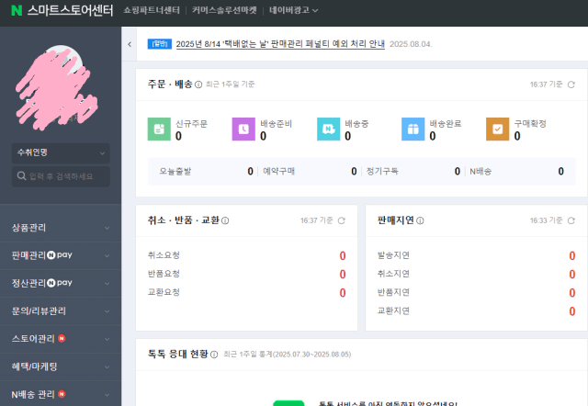Screen dimensions: 588x406
Task: Expand the N배송 관리 menu
Action: 61,394
